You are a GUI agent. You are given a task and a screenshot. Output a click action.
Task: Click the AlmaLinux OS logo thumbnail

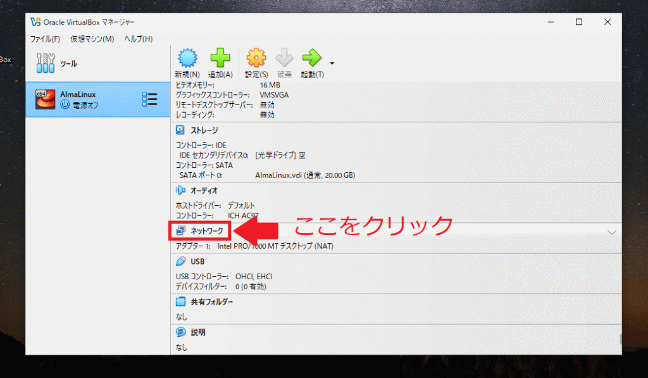click(45, 99)
